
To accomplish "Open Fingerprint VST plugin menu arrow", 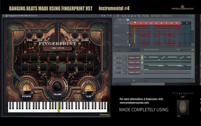I will tap(4, 15).
